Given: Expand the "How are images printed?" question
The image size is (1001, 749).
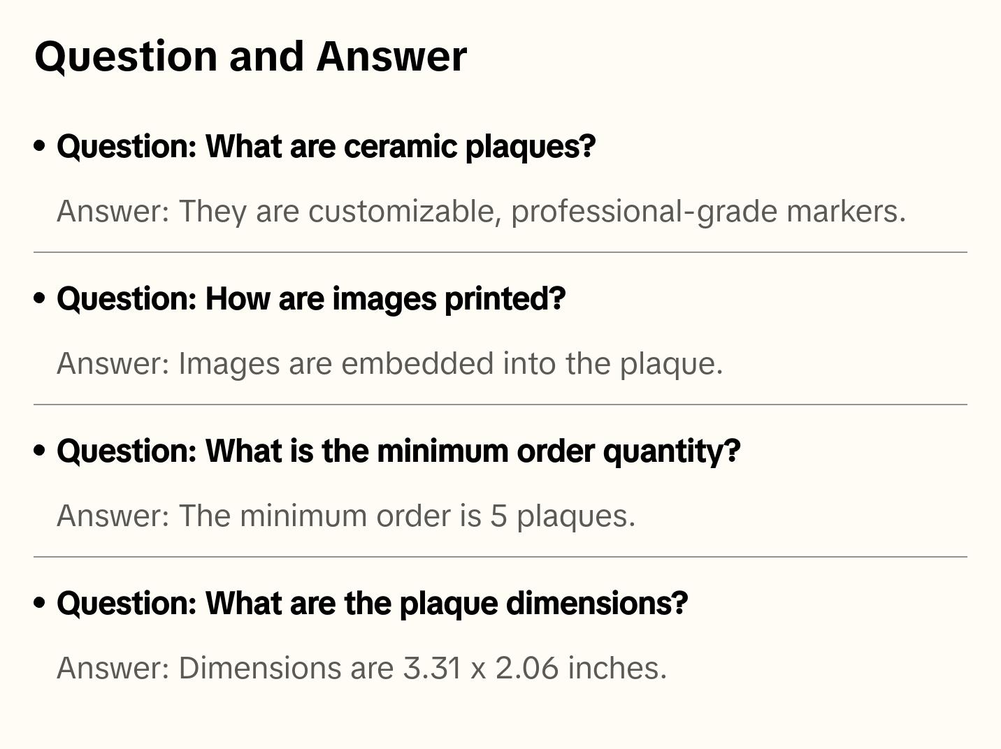Looking at the screenshot, I should pos(311,299).
